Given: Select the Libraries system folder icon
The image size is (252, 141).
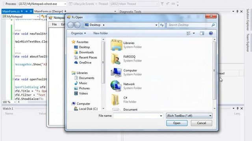Looking at the screenshot, I should pos(117,45).
